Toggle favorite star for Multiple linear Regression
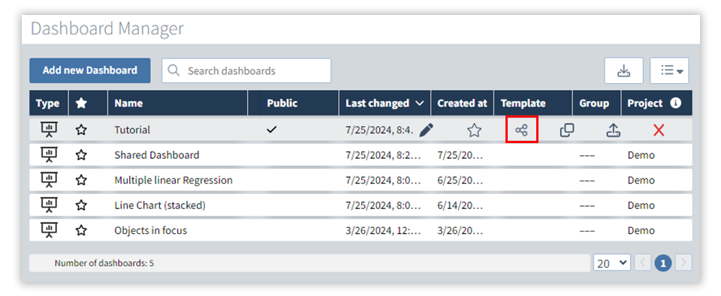721x296 pixels. 81,181
